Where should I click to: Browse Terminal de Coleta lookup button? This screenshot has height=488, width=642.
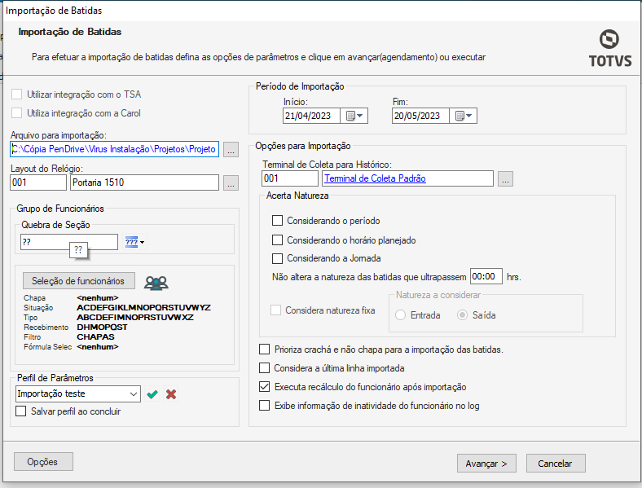tap(506, 179)
